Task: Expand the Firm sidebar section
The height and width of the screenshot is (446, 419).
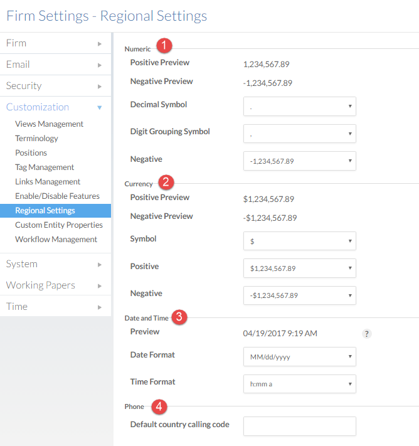Action: coord(55,43)
